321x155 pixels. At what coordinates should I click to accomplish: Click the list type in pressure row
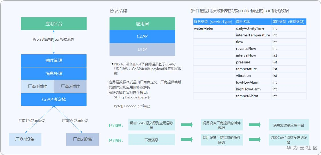tap(289, 62)
